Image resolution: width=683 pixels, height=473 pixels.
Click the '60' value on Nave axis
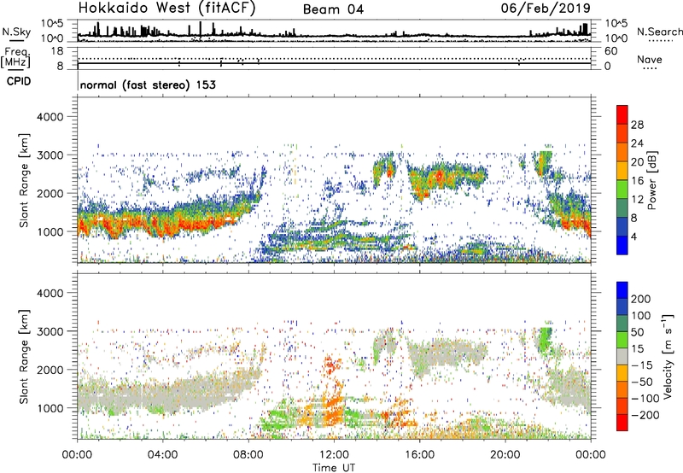(x=610, y=51)
